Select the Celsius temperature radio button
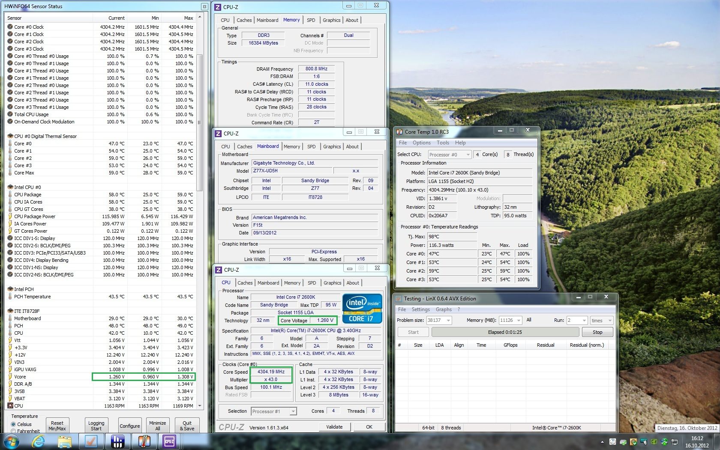720x450 pixels. (x=13, y=424)
